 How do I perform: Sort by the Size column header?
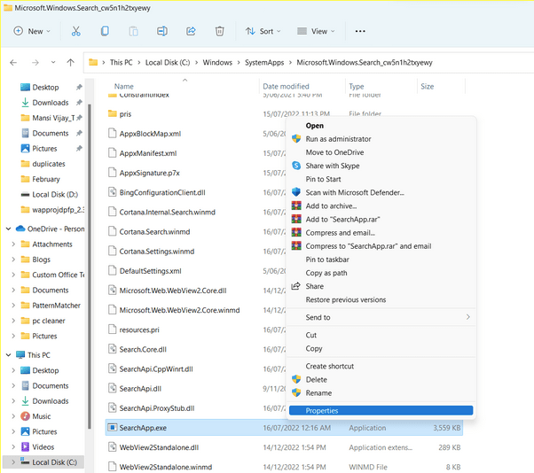(x=427, y=87)
